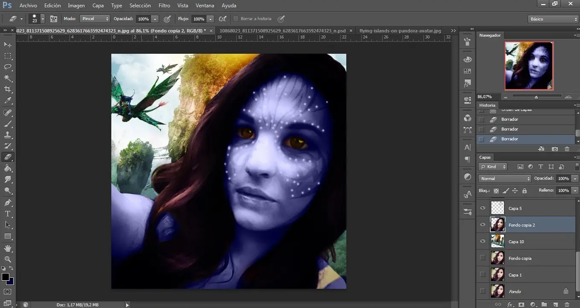The image size is (580, 308).
Task: Select the Rectangular Marquee tool
Action: pyautogui.click(x=8, y=56)
